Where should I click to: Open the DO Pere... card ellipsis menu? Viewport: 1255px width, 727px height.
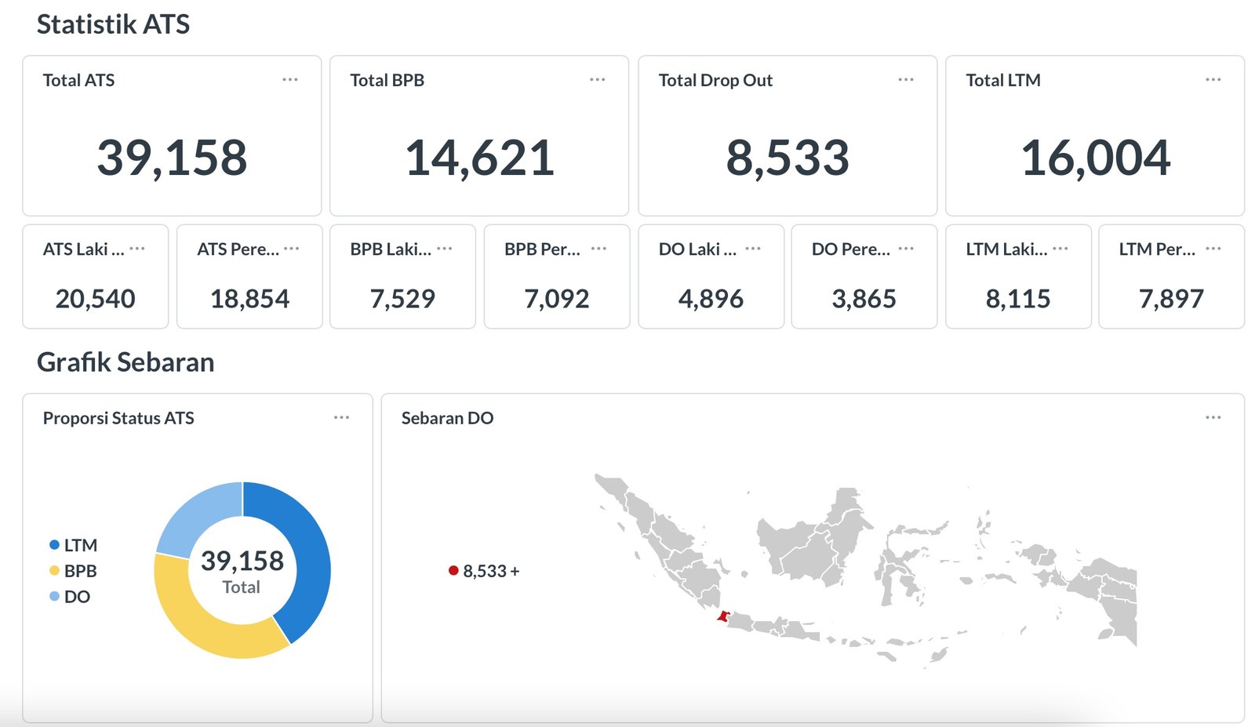coord(906,249)
